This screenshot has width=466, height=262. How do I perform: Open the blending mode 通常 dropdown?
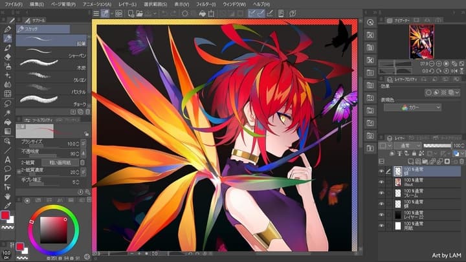point(407,146)
